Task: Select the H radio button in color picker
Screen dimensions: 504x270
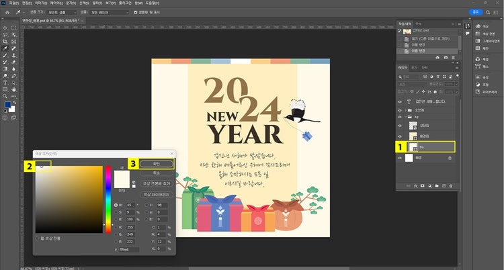Action: [116, 205]
